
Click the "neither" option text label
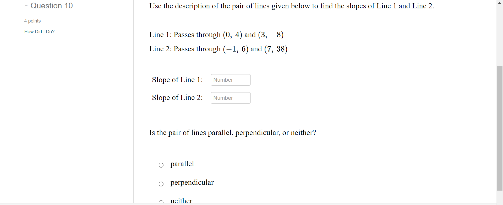(x=181, y=201)
